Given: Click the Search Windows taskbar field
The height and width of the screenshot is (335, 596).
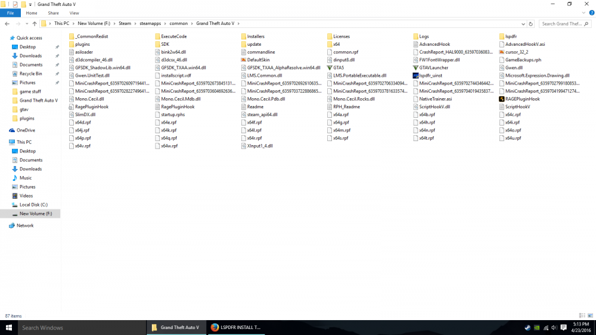Looking at the screenshot, I should point(82,327).
